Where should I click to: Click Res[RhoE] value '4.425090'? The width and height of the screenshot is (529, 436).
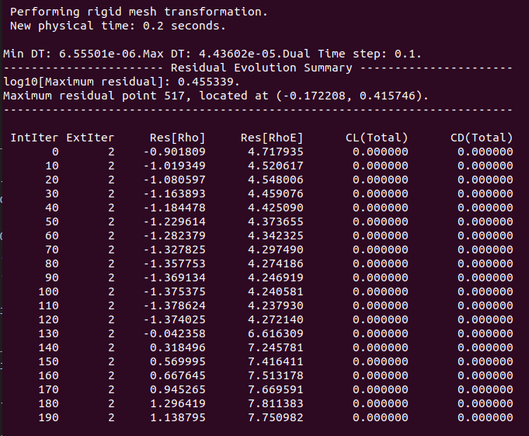tap(276, 208)
